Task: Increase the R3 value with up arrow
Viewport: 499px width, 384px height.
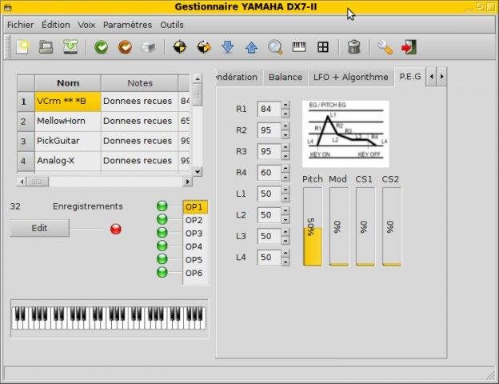Action: click(x=285, y=147)
